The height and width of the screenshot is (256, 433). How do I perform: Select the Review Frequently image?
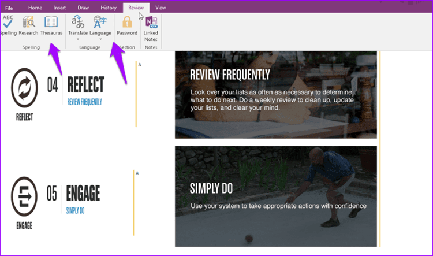click(x=276, y=95)
